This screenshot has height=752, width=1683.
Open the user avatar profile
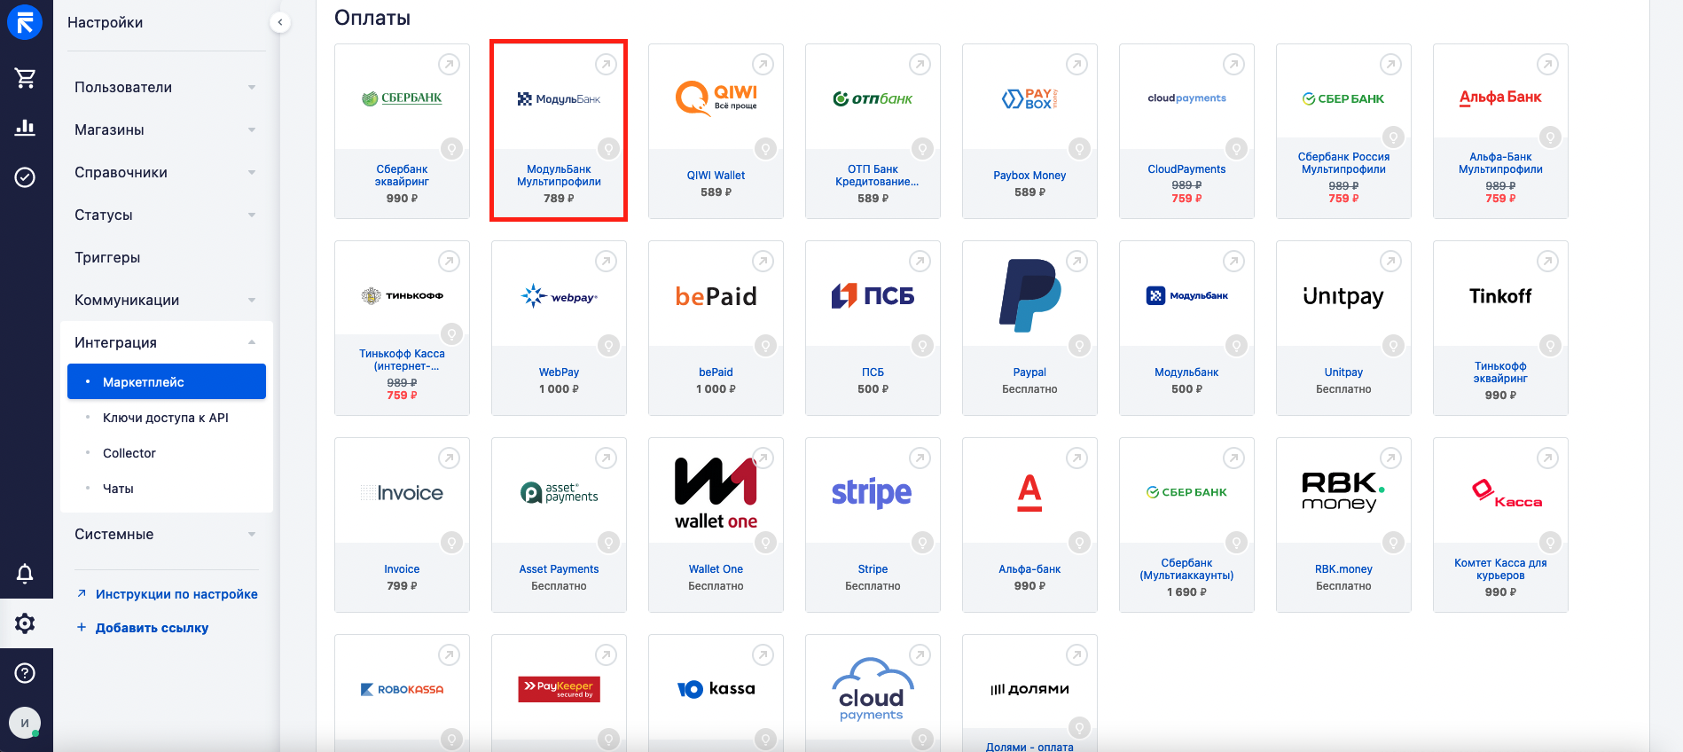(25, 723)
